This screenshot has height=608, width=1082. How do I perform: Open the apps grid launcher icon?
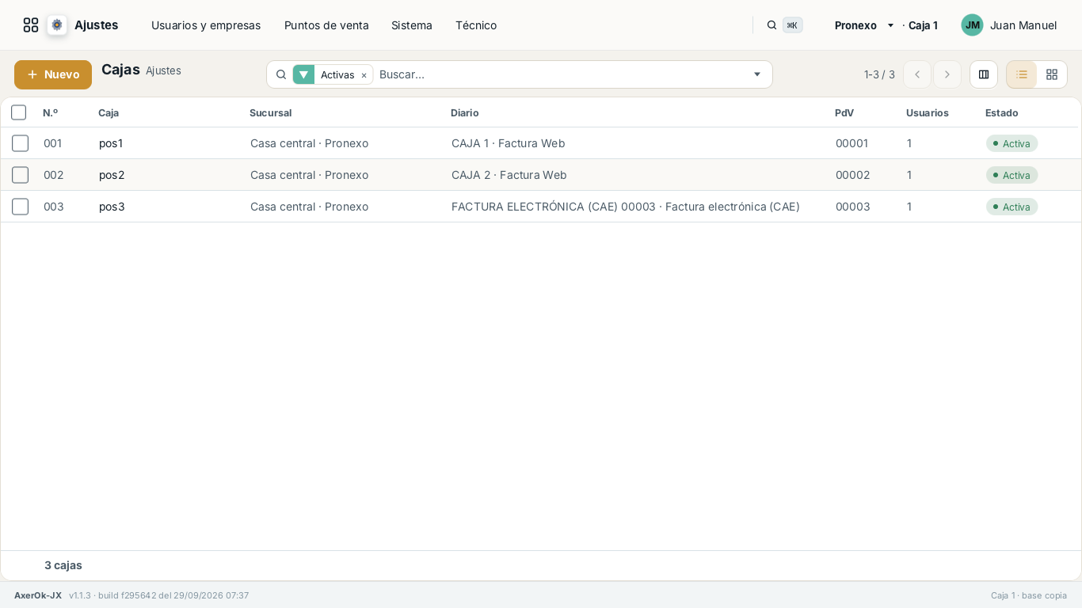click(31, 25)
